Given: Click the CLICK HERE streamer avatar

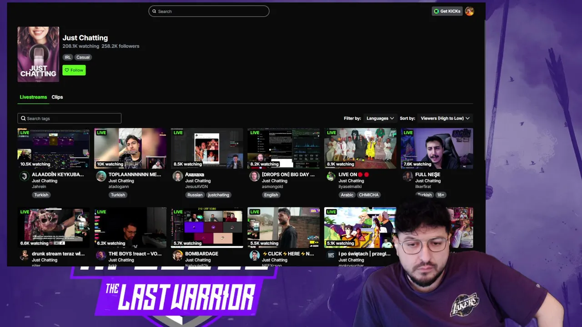Looking at the screenshot, I should 254,256.
